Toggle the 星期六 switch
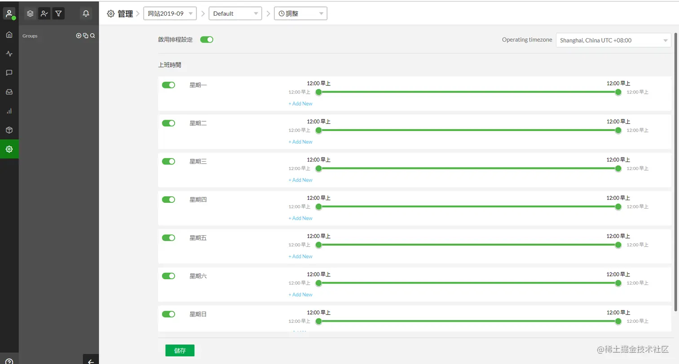679x364 pixels. click(x=168, y=276)
